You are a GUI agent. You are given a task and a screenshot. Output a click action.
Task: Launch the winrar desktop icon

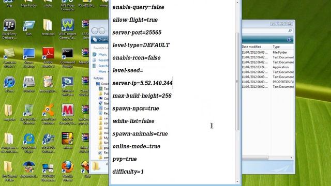click(68, 141)
